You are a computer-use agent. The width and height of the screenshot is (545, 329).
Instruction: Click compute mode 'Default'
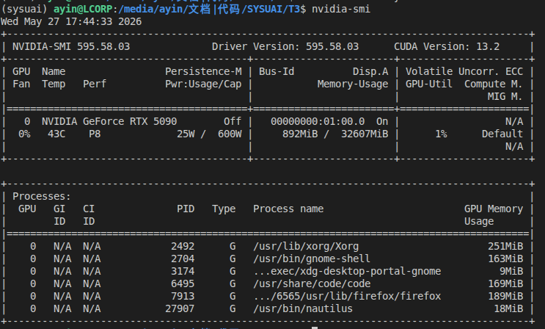(502, 134)
